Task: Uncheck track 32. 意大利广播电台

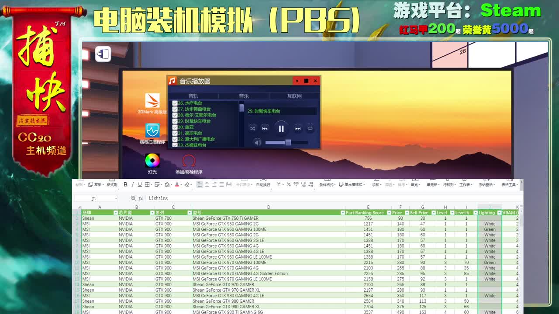Action: point(175,139)
